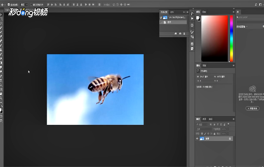Toggle the Auto-Select checkbox in options bar
The width and height of the screenshot is (264, 167).
(9, 5)
